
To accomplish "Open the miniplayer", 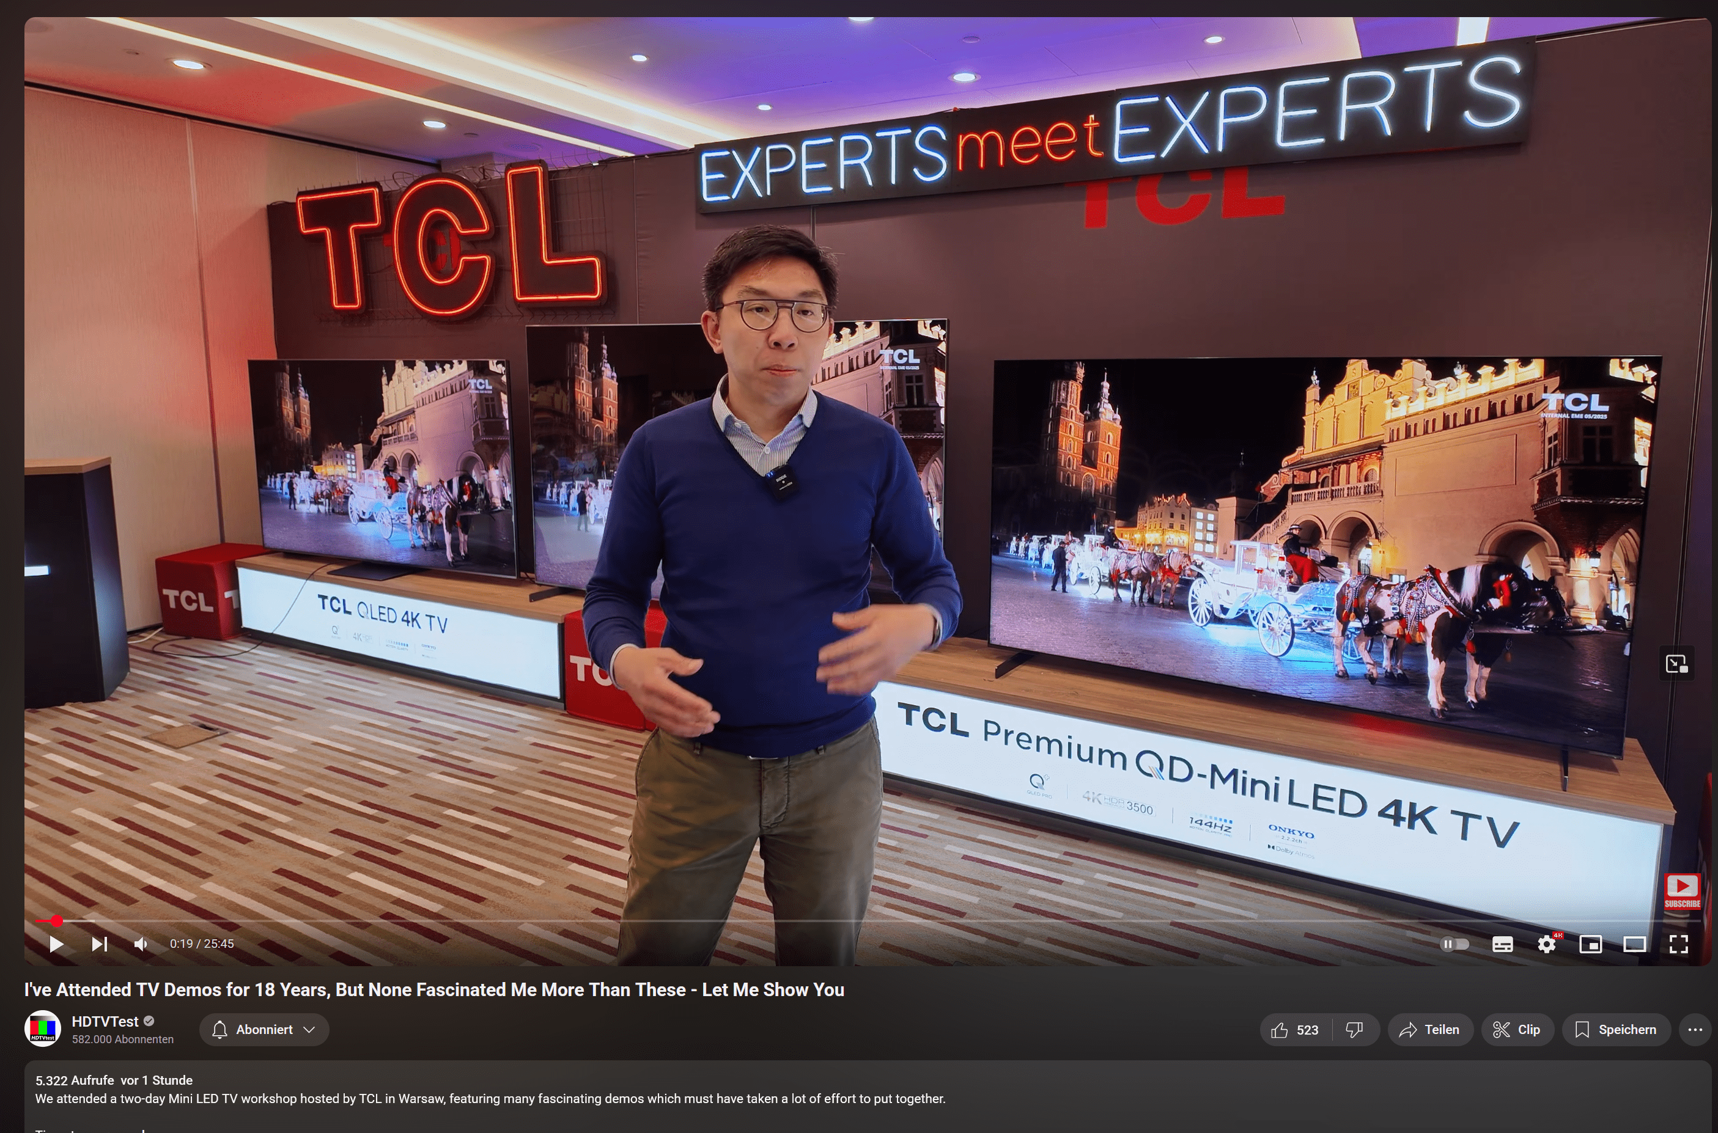I will (1591, 944).
